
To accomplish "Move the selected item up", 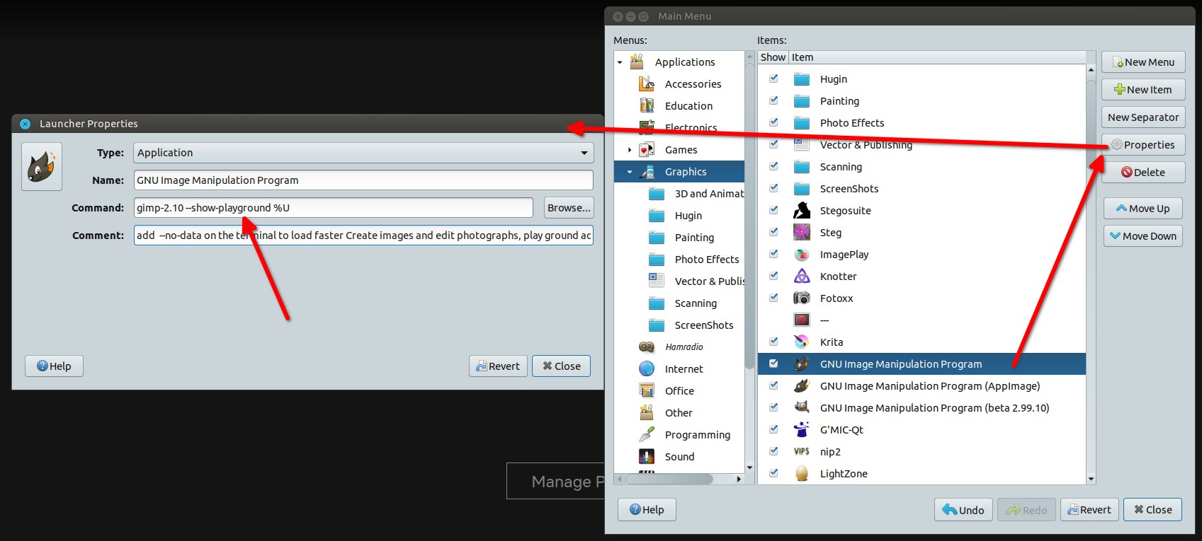I will (1143, 209).
